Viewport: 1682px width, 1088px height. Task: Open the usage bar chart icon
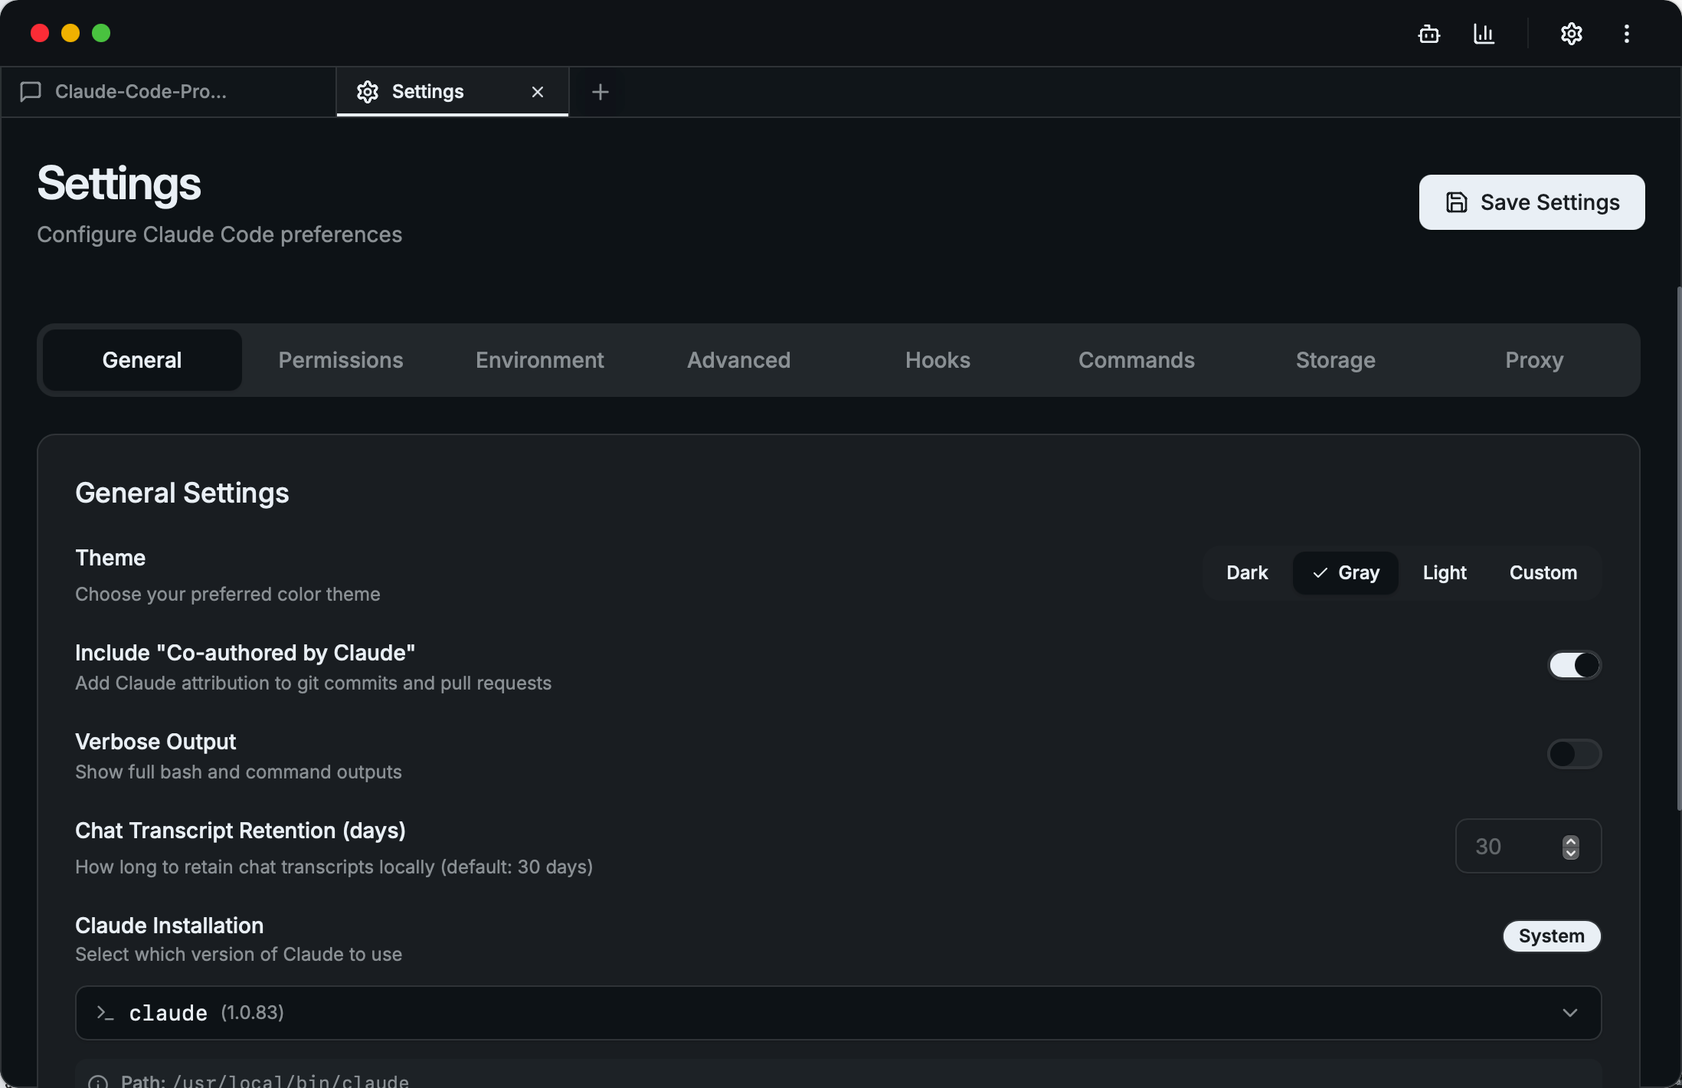pos(1484,34)
